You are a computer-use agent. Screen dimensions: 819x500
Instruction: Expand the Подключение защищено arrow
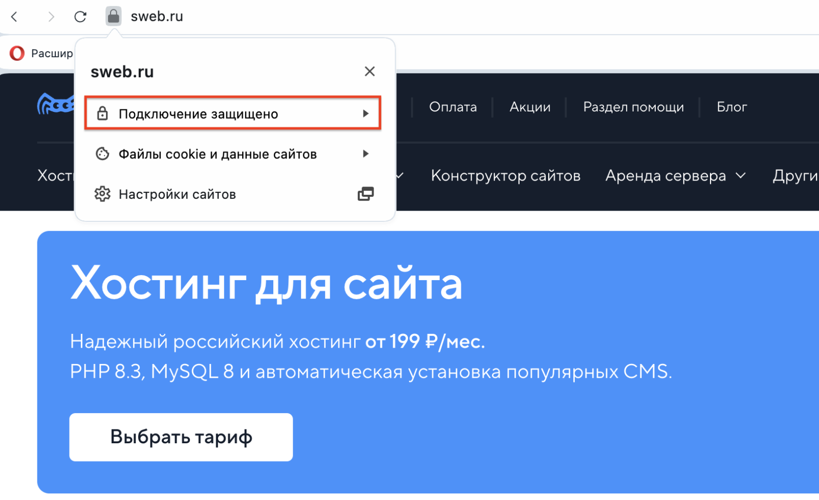(x=365, y=113)
